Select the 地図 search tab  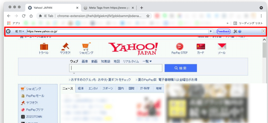(x=117, y=61)
